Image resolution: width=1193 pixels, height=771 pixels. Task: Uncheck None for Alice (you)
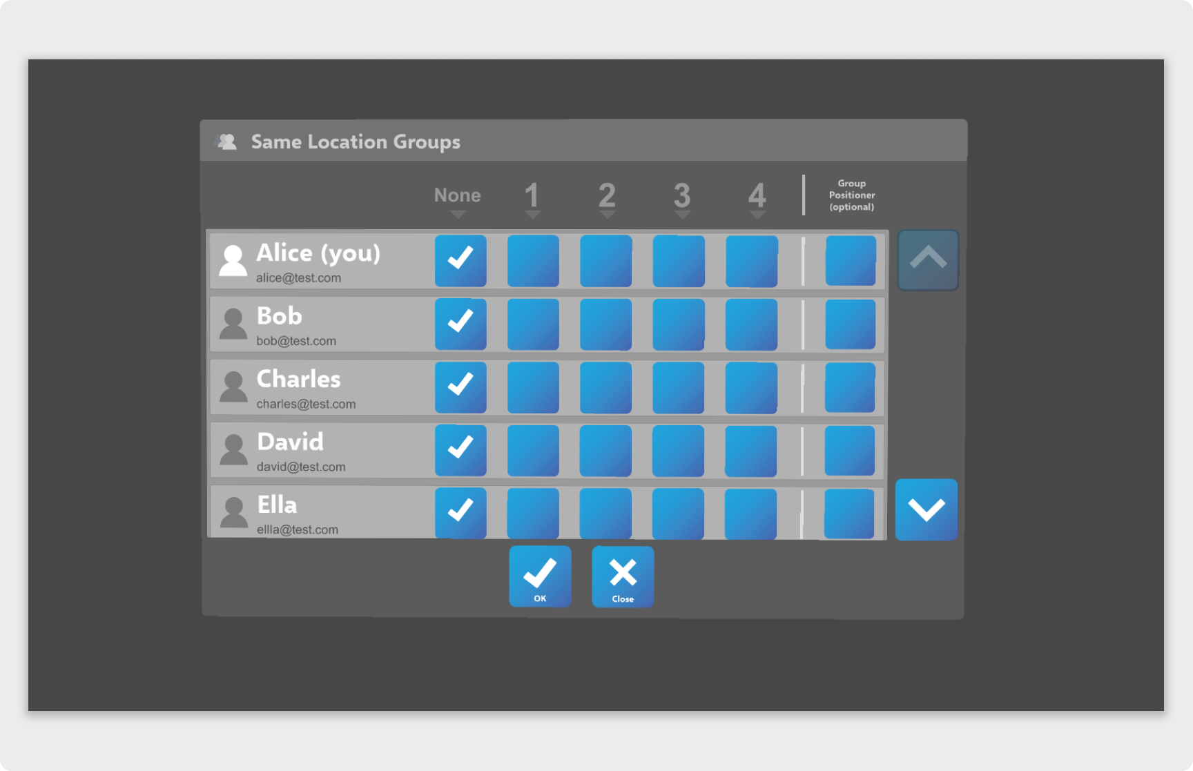tap(460, 261)
